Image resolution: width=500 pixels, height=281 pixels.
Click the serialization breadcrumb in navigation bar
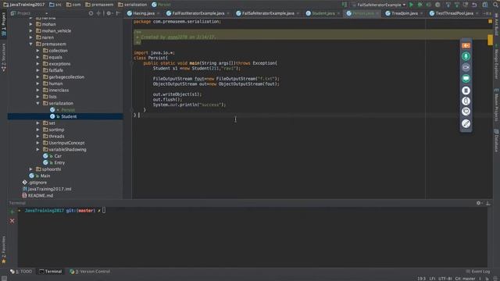coord(132,5)
